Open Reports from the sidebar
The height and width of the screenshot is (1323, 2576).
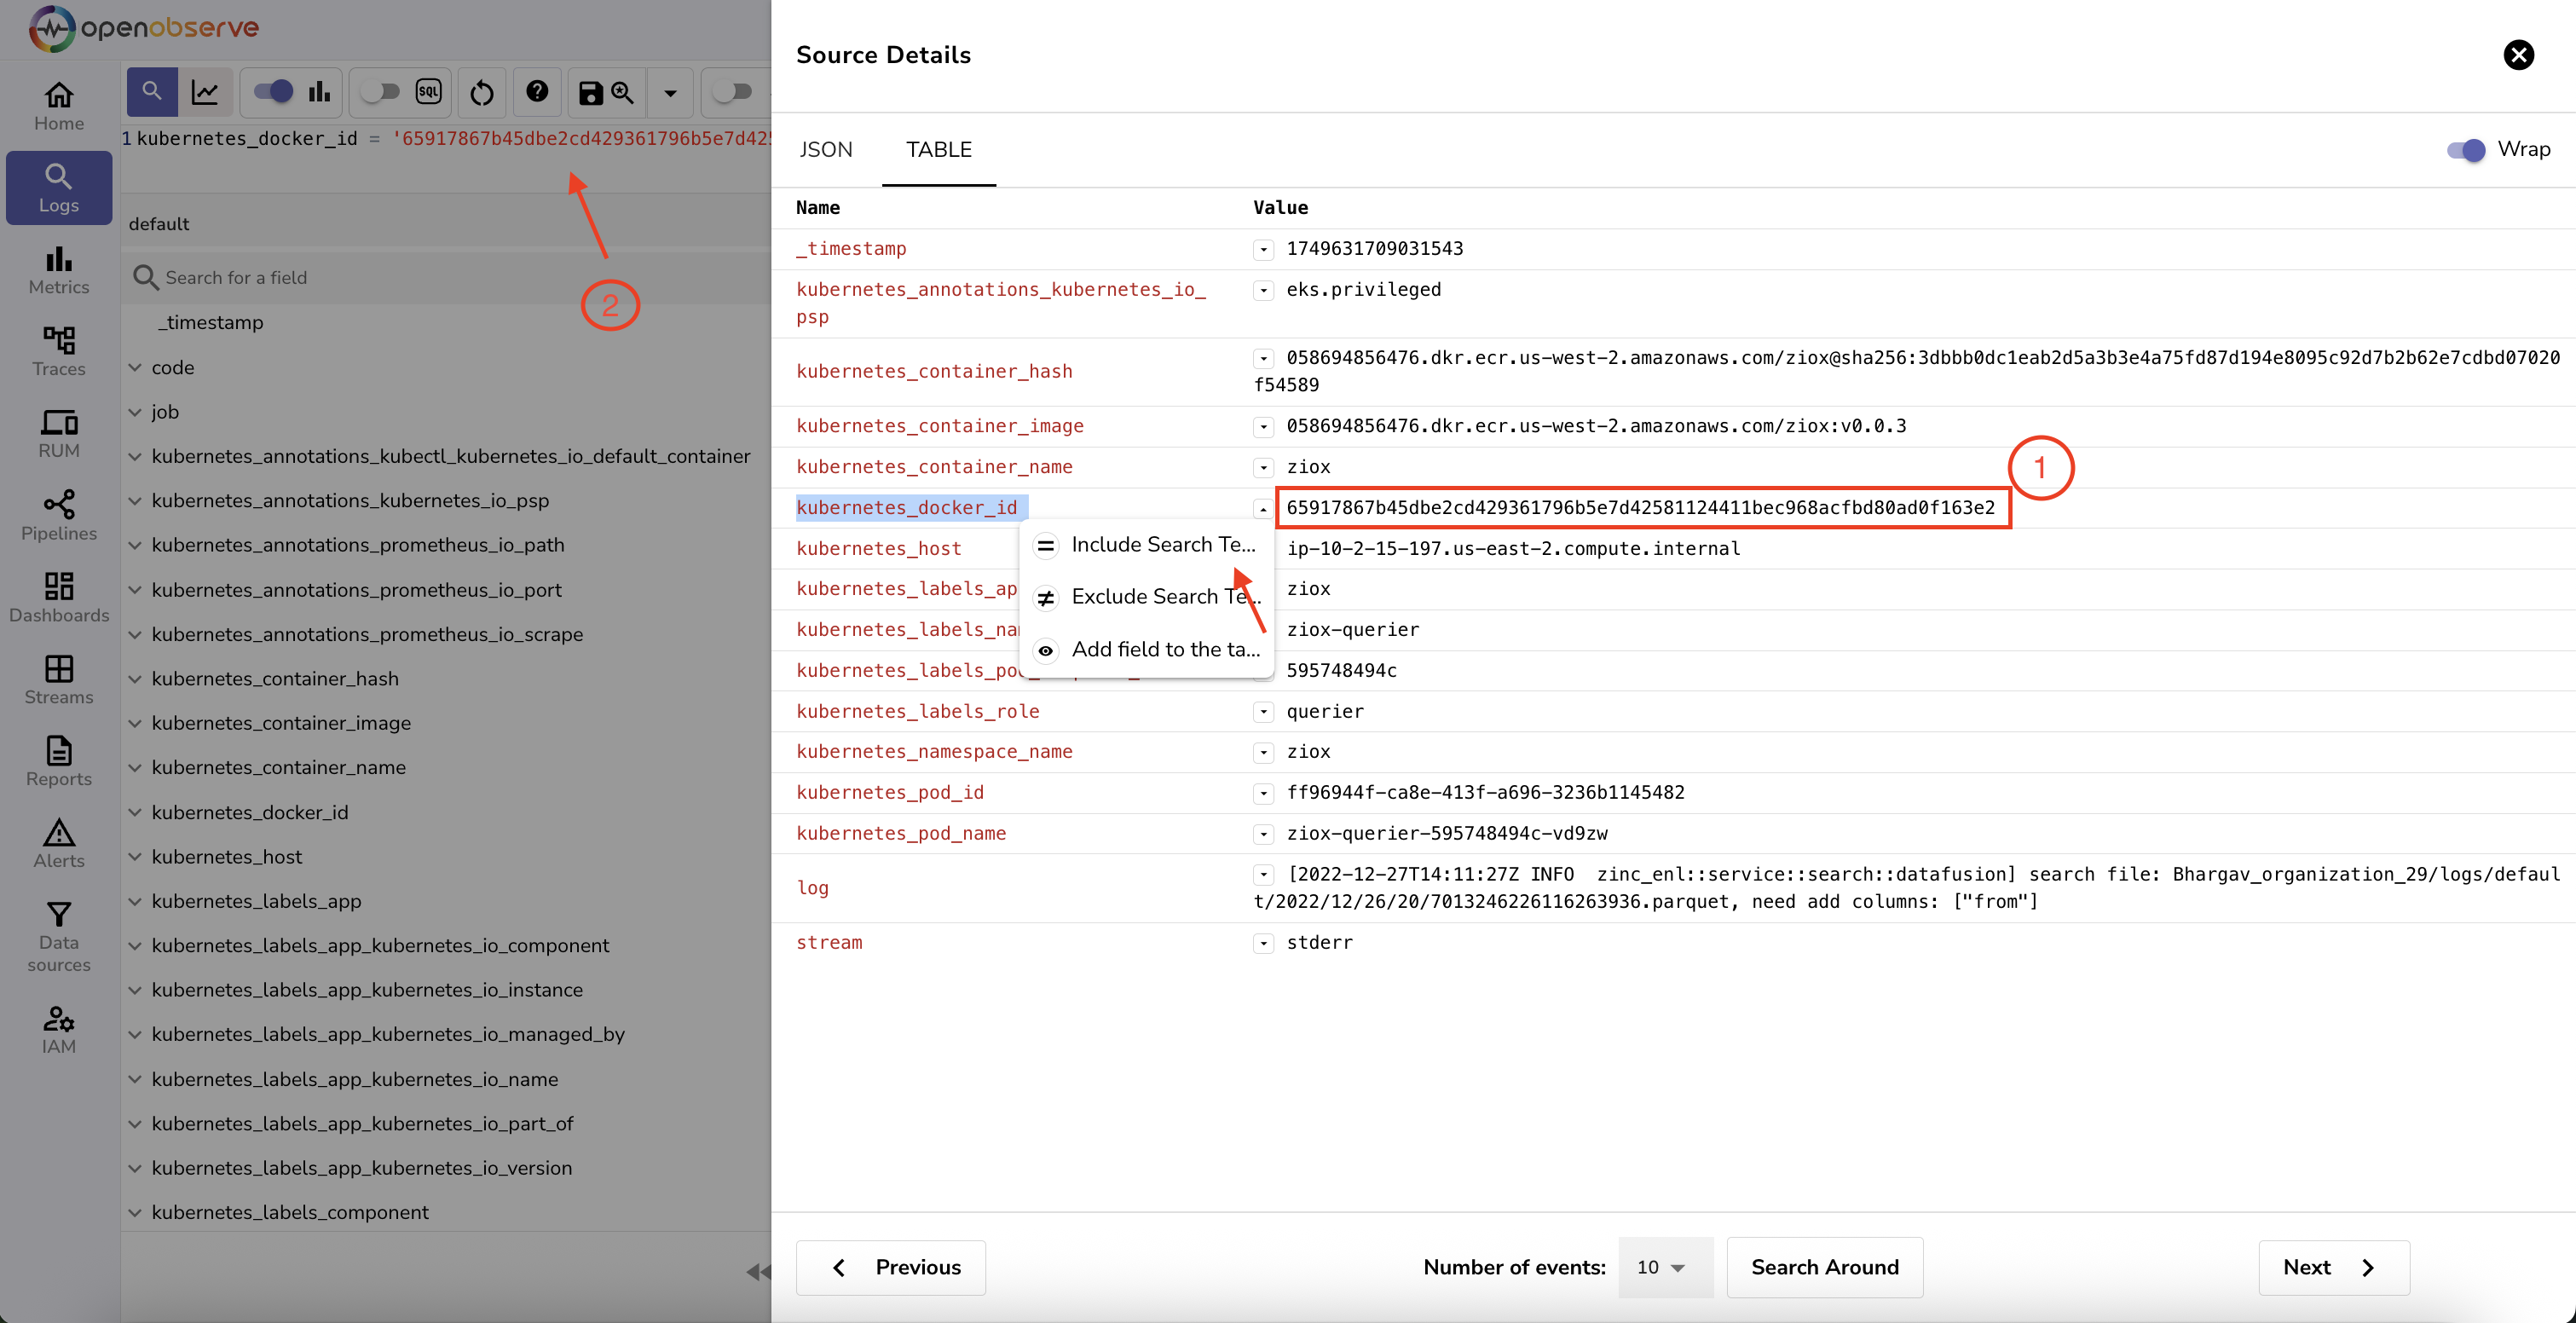[58, 762]
